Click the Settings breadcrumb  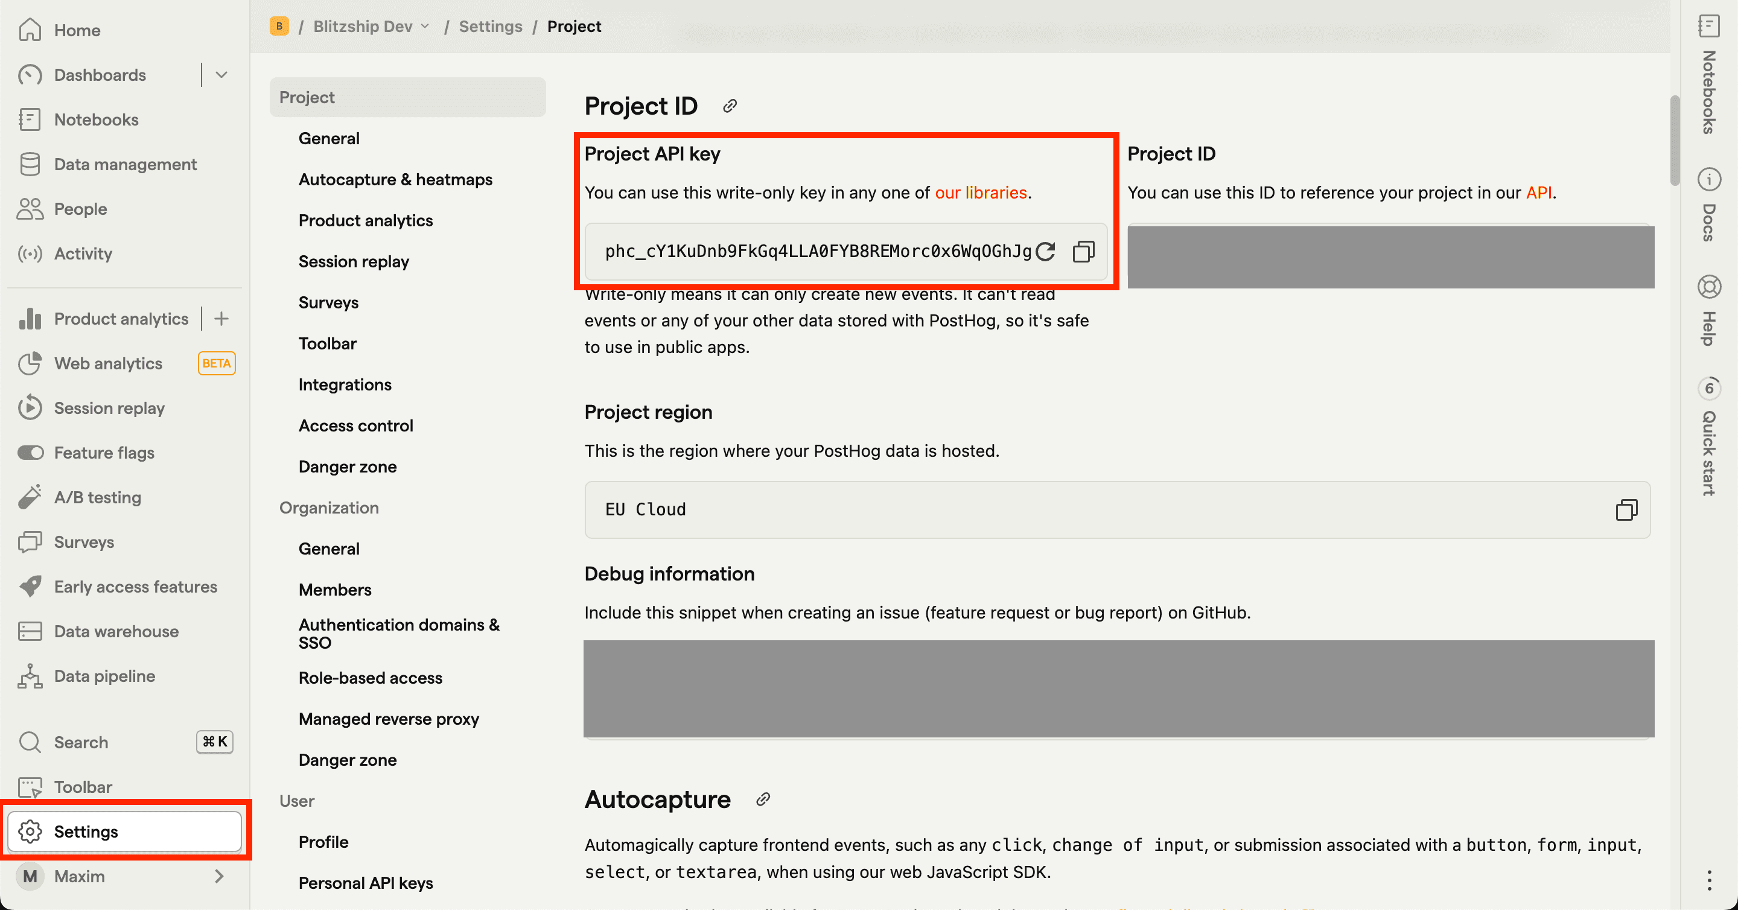tap(491, 27)
